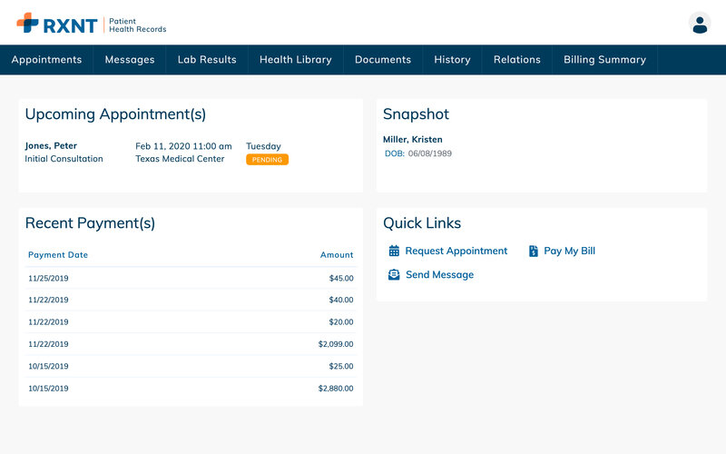Switch to the Lab Results tab
The width and height of the screenshot is (726, 454).
[x=207, y=60]
